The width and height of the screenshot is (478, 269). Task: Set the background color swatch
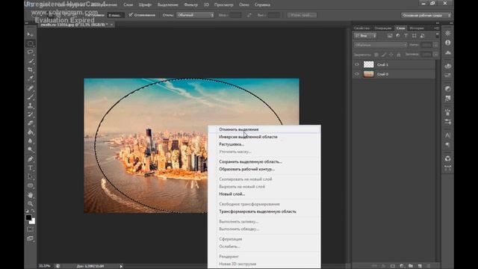(x=33, y=222)
